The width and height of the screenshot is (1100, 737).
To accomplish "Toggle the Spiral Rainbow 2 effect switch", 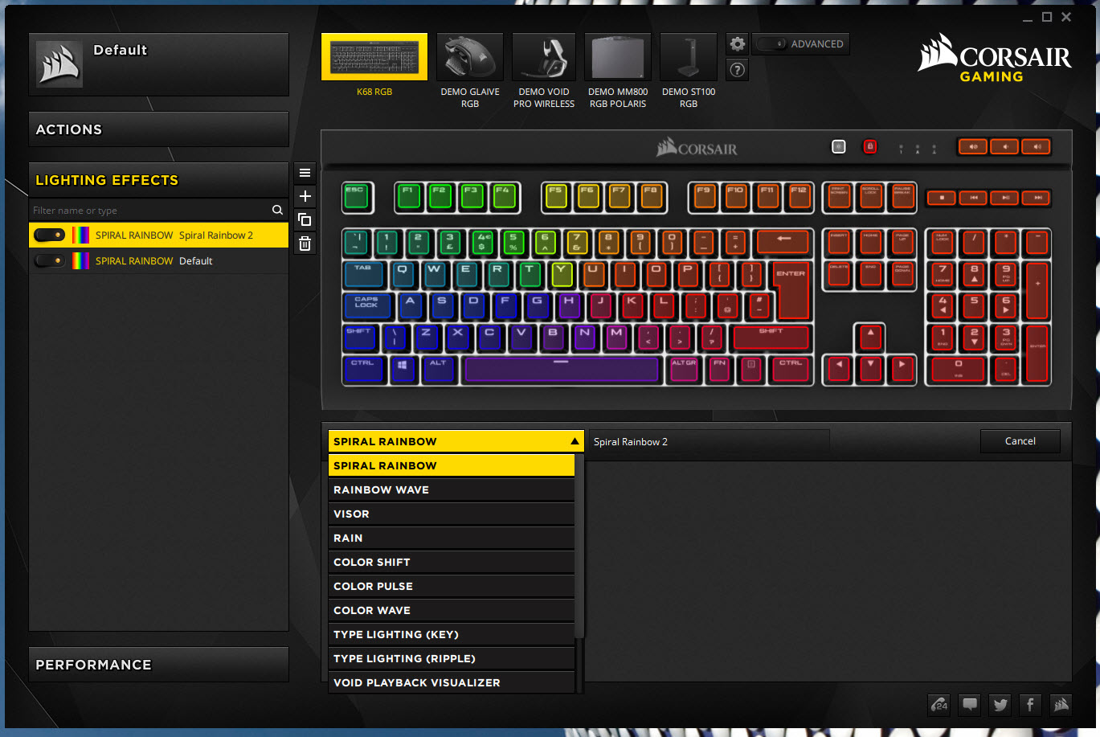I will (x=50, y=235).
